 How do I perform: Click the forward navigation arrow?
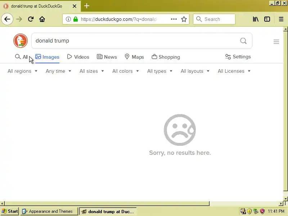tap(19, 19)
